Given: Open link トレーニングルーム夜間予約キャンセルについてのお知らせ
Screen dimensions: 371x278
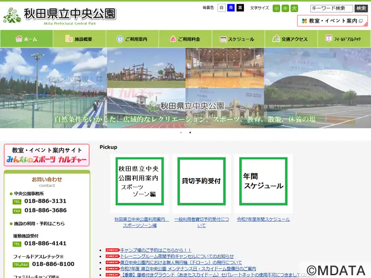Looking at the screenshot, I should pyautogui.click(x=177, y=256).
